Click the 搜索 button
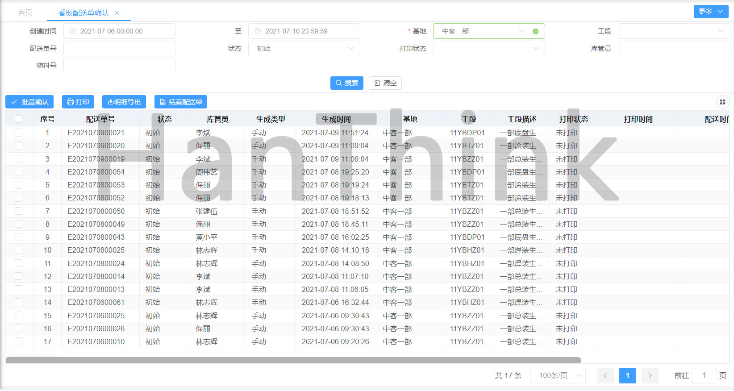The image size is (734, 391). pos(347,83)
